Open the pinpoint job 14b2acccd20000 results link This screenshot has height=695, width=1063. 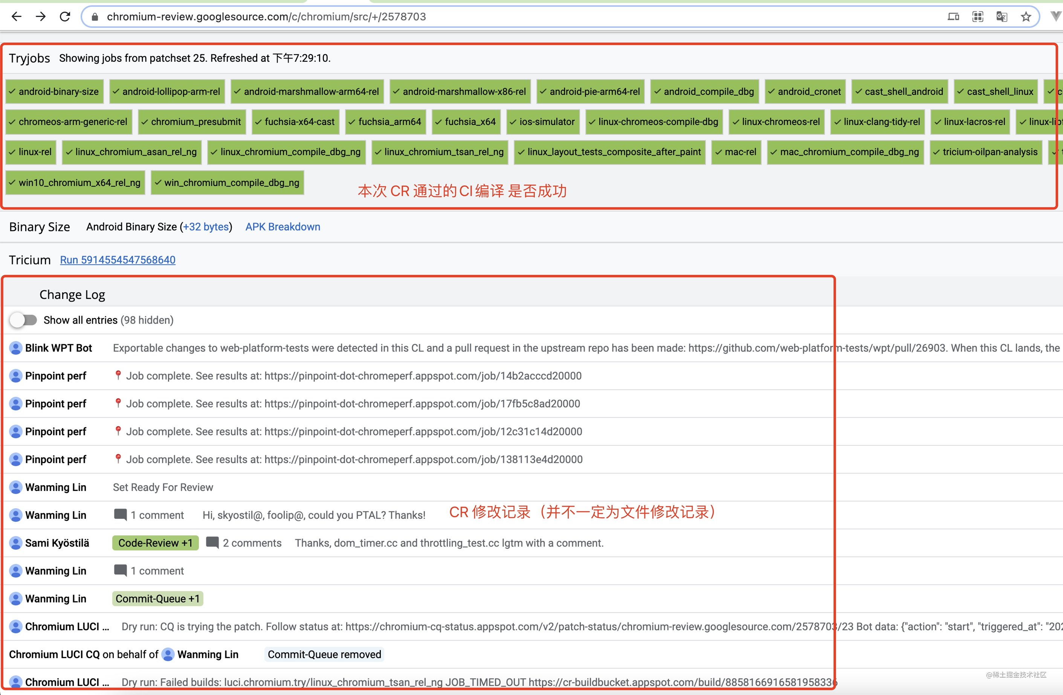click(422, 375)
